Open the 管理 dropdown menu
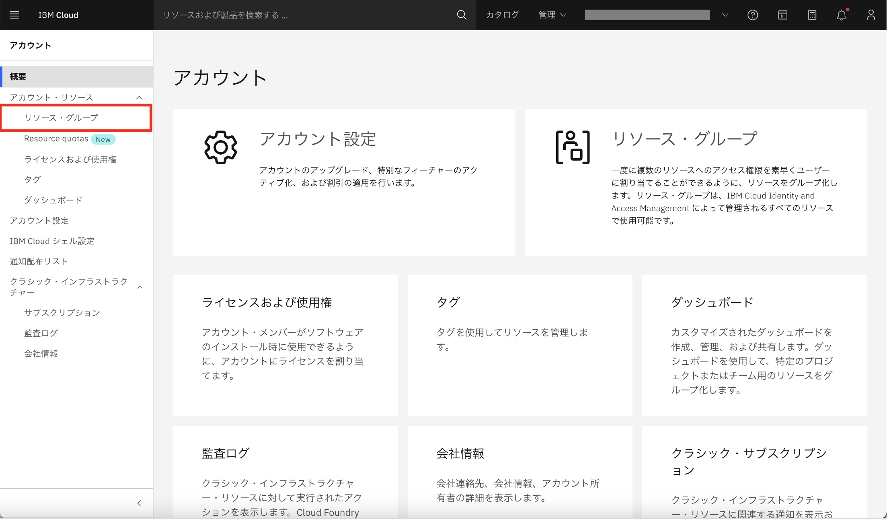The image size is (887, 519). click(552, 15)
